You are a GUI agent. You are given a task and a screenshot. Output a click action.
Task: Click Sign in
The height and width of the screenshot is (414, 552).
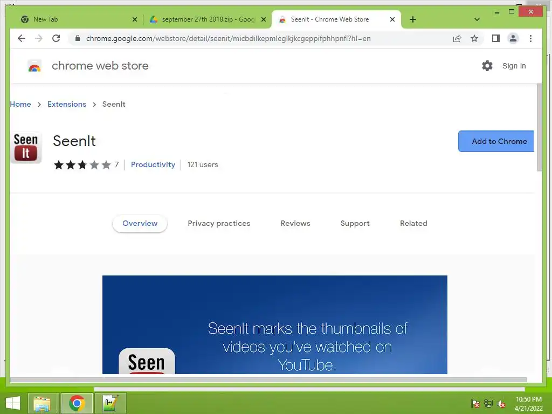coord(514,66)
